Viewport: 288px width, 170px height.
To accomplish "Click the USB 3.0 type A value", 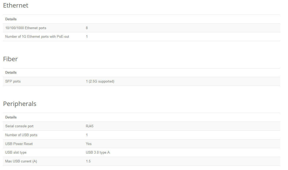I will [98, 153].
